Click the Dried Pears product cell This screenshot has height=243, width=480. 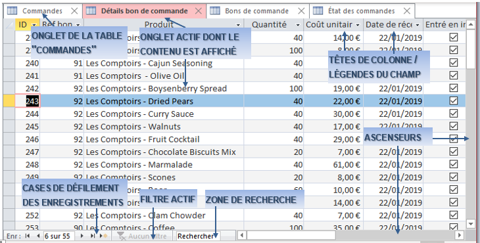pyautogui.click(x=164, y=101)
